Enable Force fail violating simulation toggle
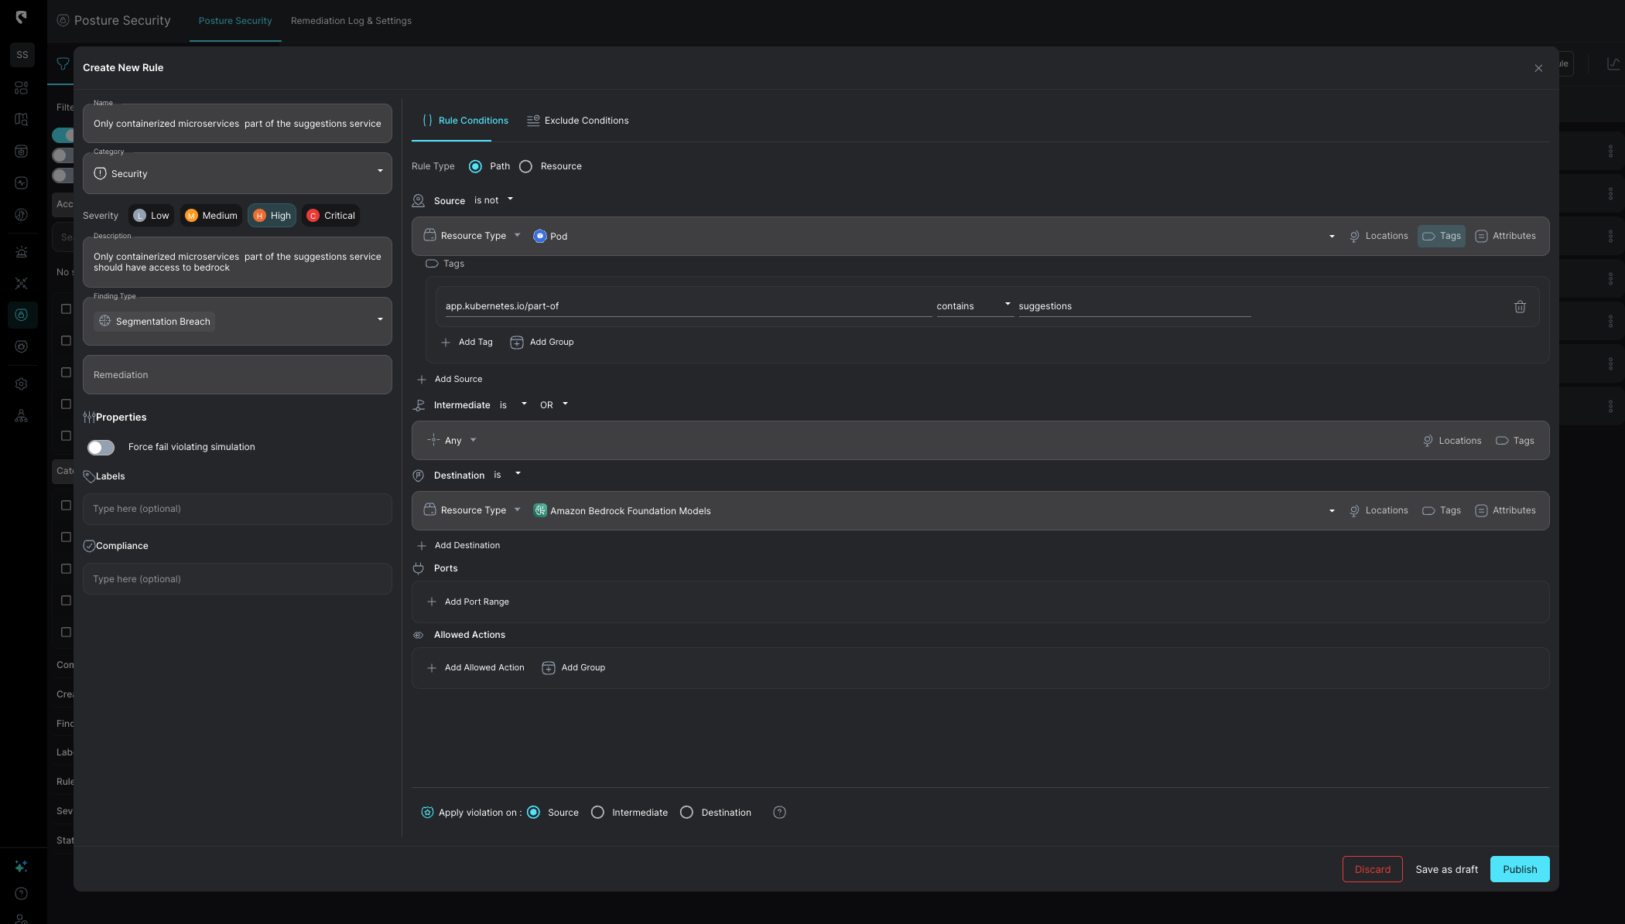 click(101, 447)
